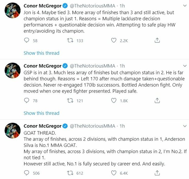Share the "GOAT THREAD" tweet
The height and width of the screenshot is (179, 189).
click(157, 173)
